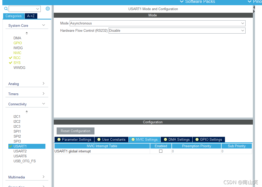Click the NVIC Interrupt Table column header
Screen dimensions: 262x187
pyautogui.click(x=102, y=146)
